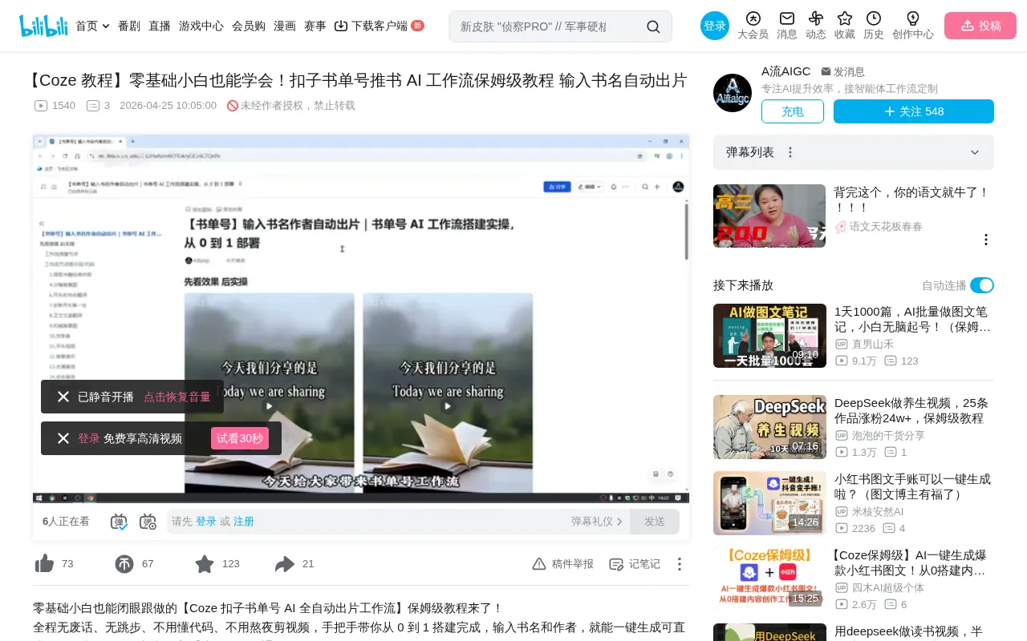1027x641 pixels.
Task: Click the 充电 button
Action: tap(793, 111)
